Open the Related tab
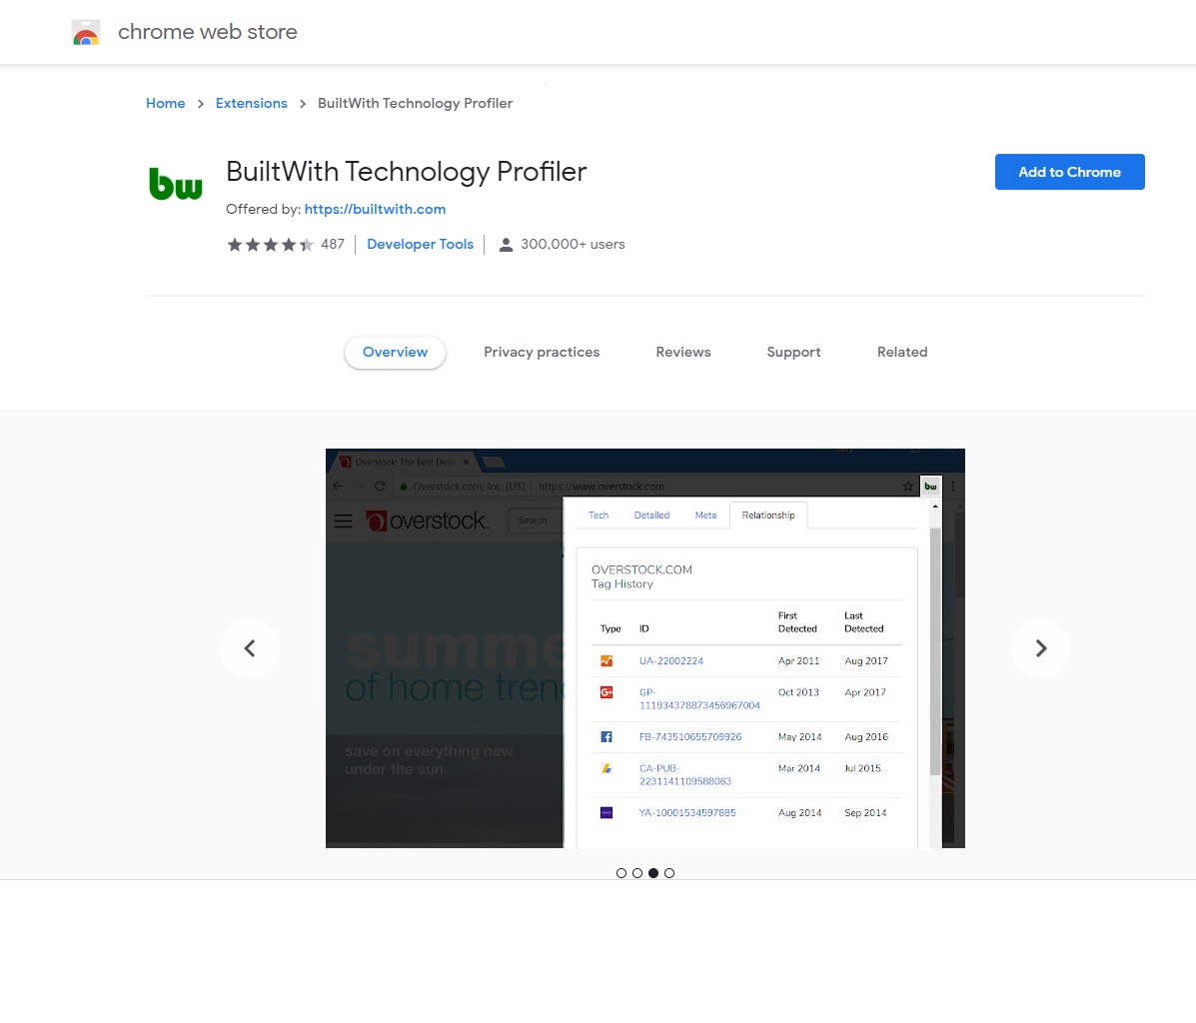The image size is (1196, 1023). coord(902,352)
